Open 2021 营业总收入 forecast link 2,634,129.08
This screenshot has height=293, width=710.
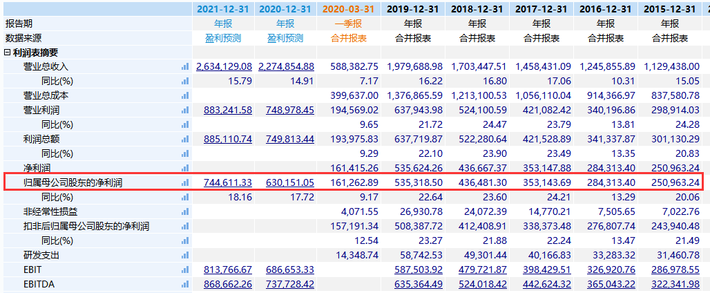click(224, 67)
